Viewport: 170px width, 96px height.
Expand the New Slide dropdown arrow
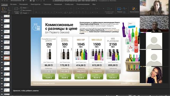point(19,9)
